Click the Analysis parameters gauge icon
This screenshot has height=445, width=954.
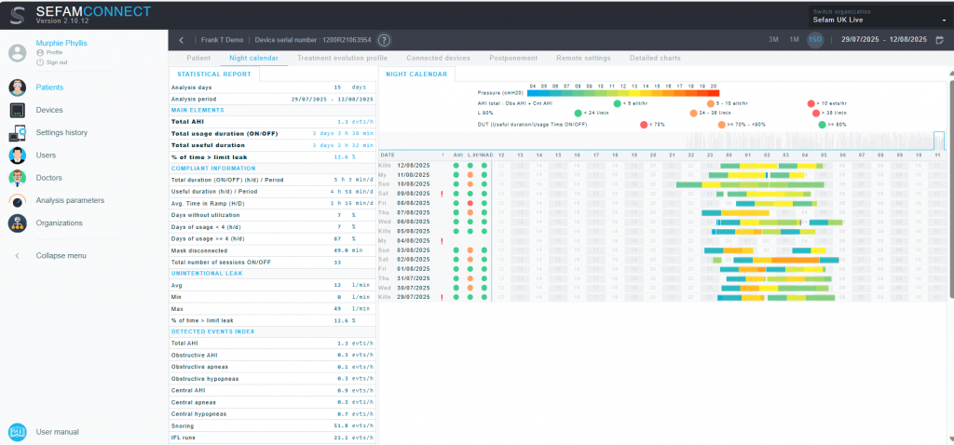pyautogui.click(x=17, y=200)
